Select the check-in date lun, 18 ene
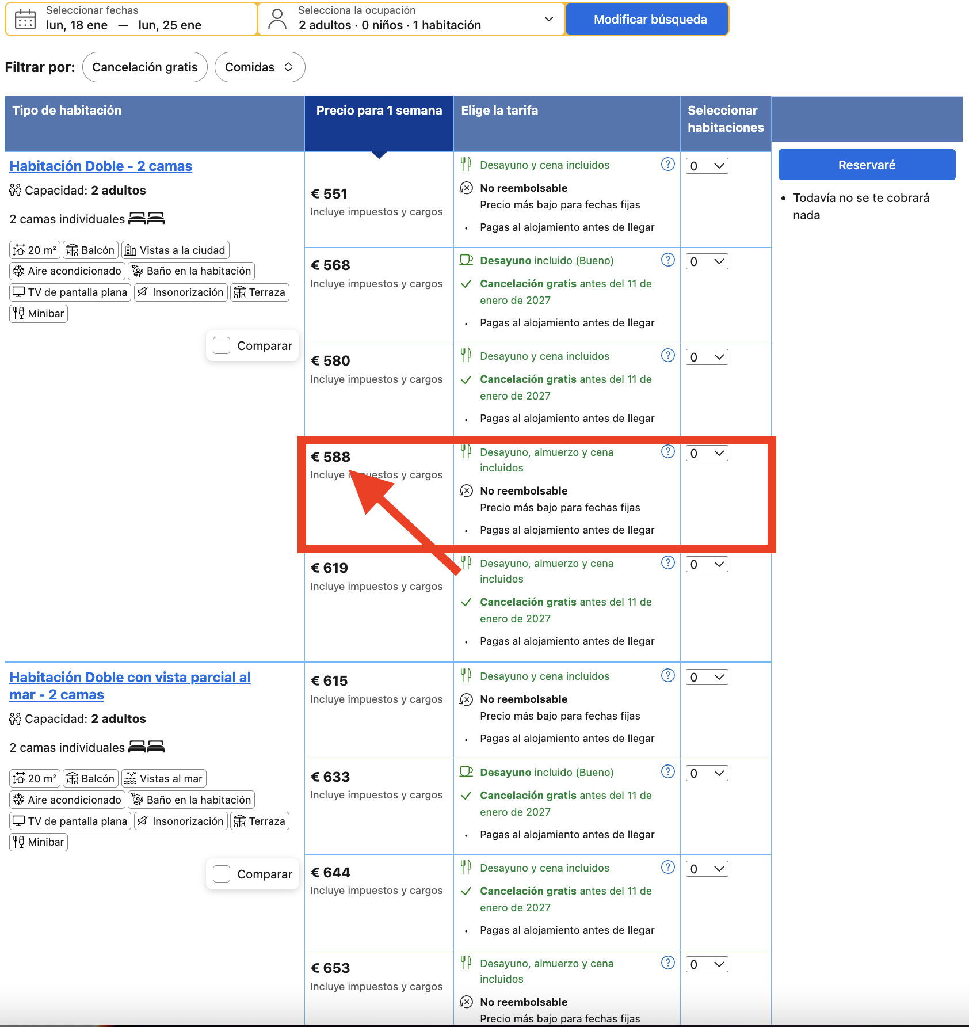The image size is (969, 1027). coord(77,25)
